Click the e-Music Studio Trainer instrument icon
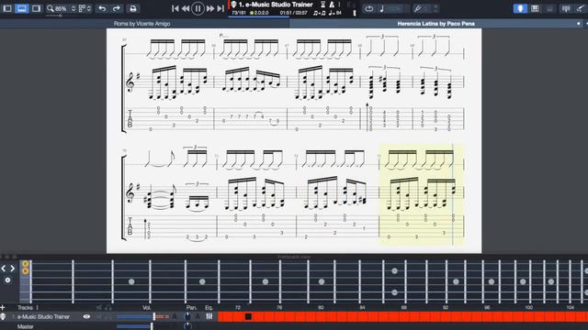This screenshot has height=330, width=588. point(3,317)
